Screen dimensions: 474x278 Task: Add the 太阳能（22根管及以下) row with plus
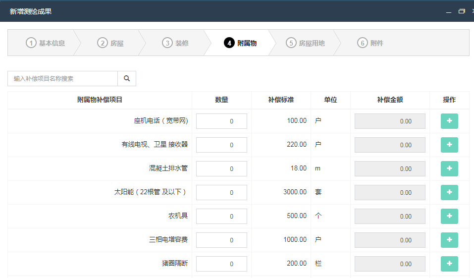click(x=449, y=192)
